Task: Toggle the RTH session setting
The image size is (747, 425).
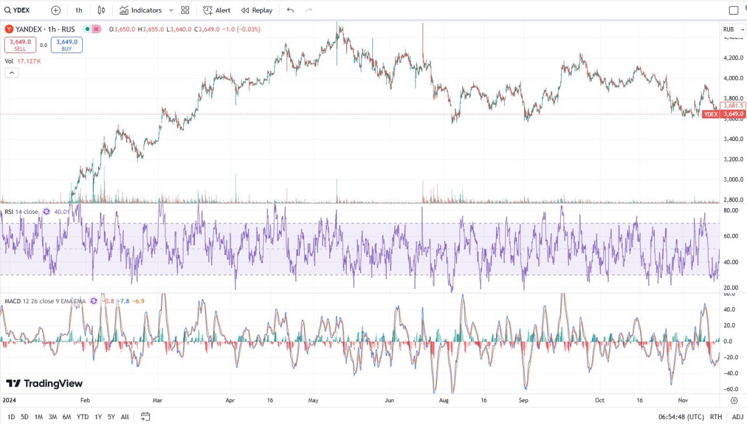Action: click(716, 417)
